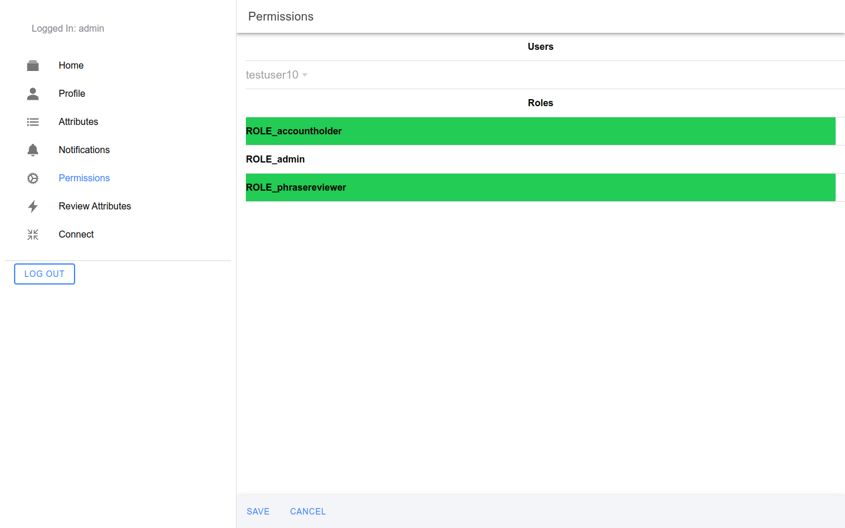Click the Permissions gear icon
Viewport: 845px width, 528px height.
tap(33, 178)
